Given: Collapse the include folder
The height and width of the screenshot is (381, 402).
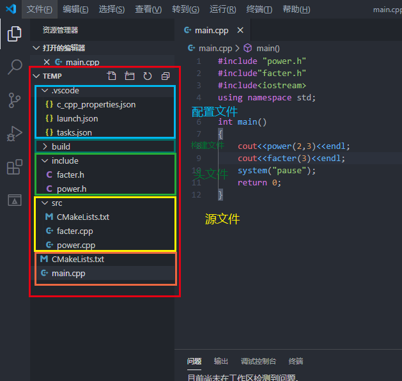Looking at the screenshot, I should 45,160.
